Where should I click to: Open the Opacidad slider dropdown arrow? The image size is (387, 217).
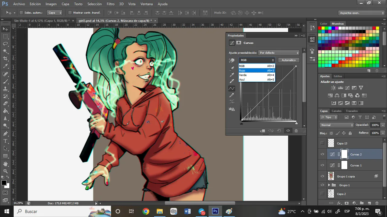(x=383, y=125)
